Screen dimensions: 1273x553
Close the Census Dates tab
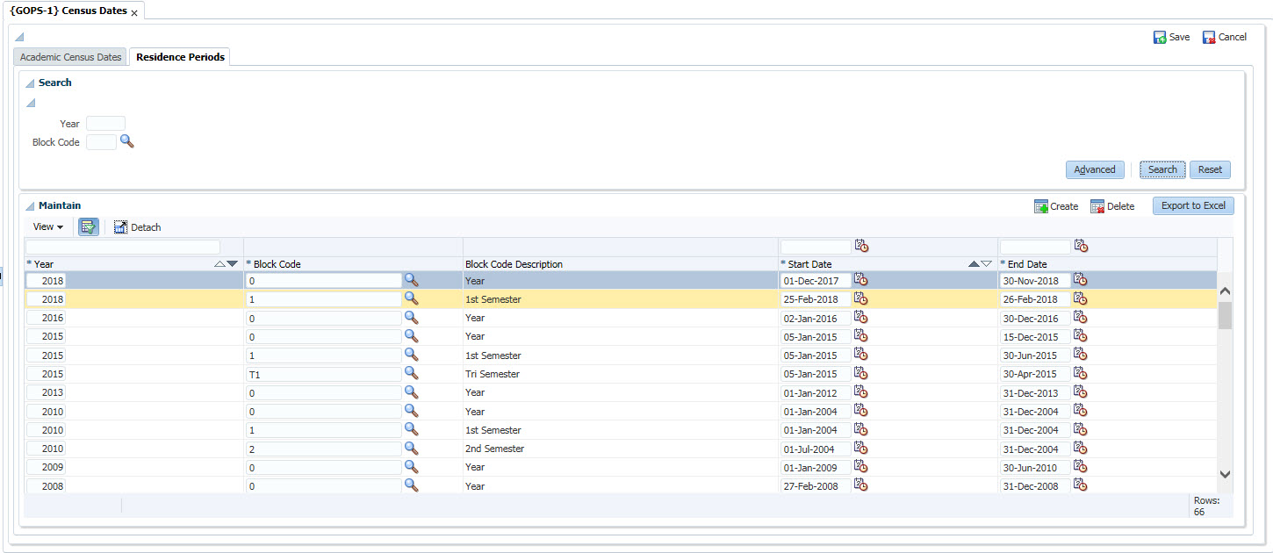(134, 13)
